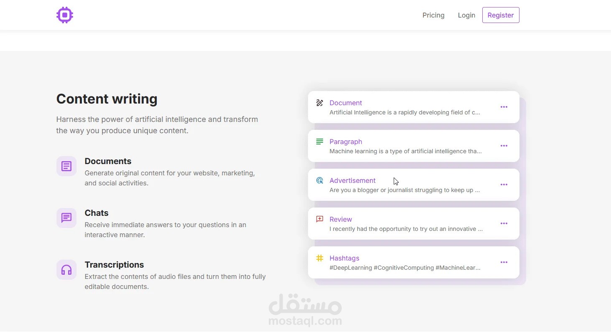Open the Pricing nav link
Screen dimensions: 611x334
[433, 15]
